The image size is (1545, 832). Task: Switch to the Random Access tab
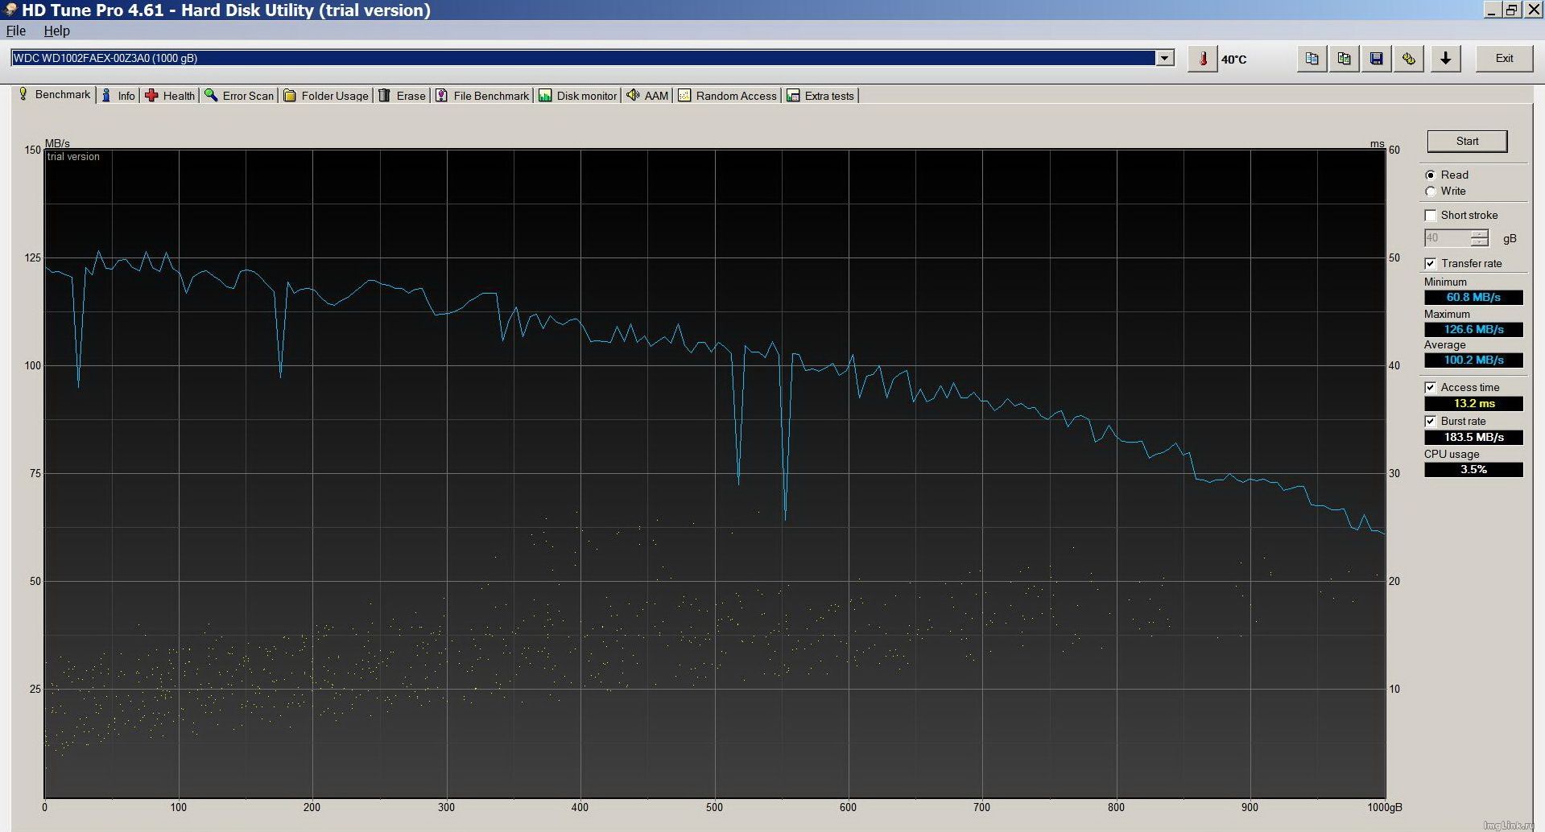point(727,96)
